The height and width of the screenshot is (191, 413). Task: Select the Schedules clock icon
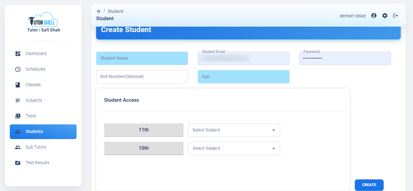pos(18,69)
